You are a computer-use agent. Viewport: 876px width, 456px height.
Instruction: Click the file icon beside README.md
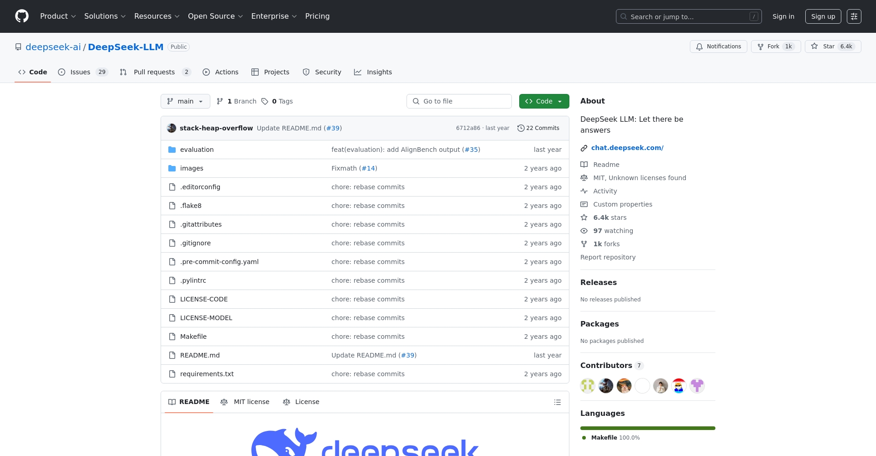[x=172, y=355]
